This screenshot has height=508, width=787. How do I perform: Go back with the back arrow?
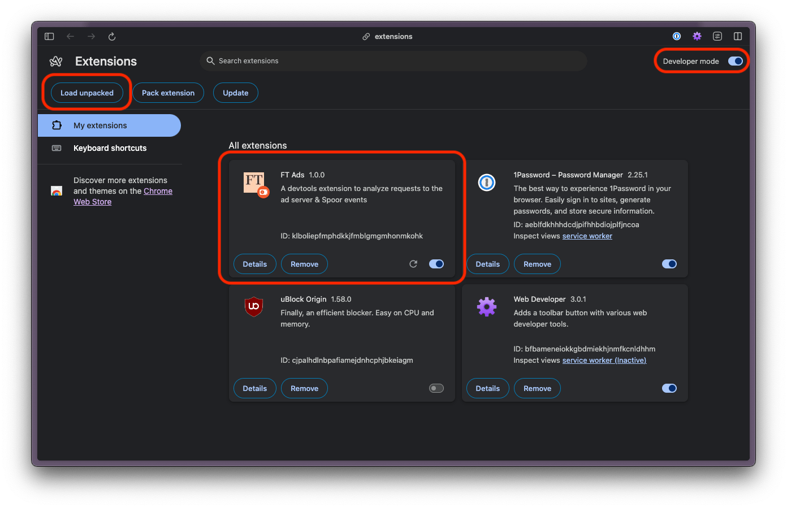70,36
